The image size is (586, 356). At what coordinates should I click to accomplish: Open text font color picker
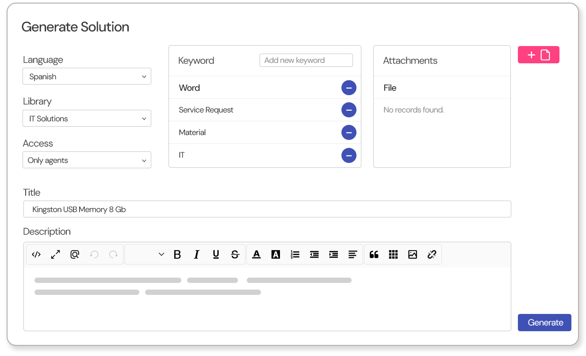(257, 255)
